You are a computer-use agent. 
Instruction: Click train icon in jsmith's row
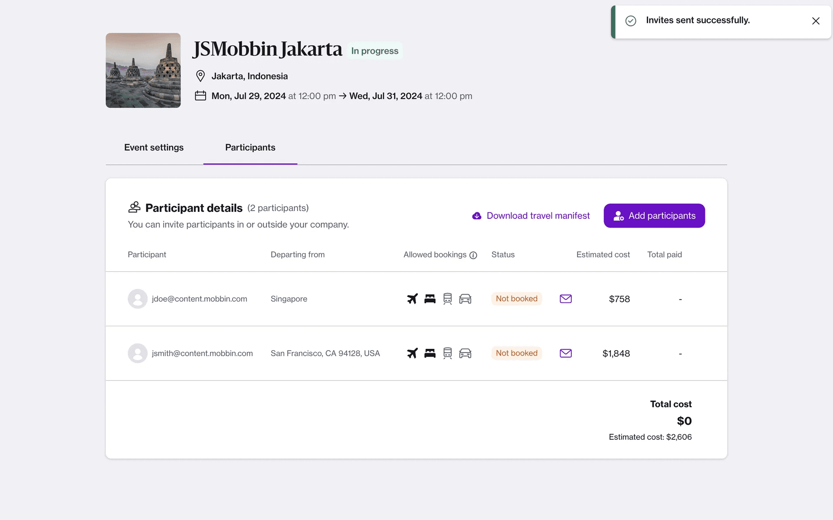coord(447,353)
